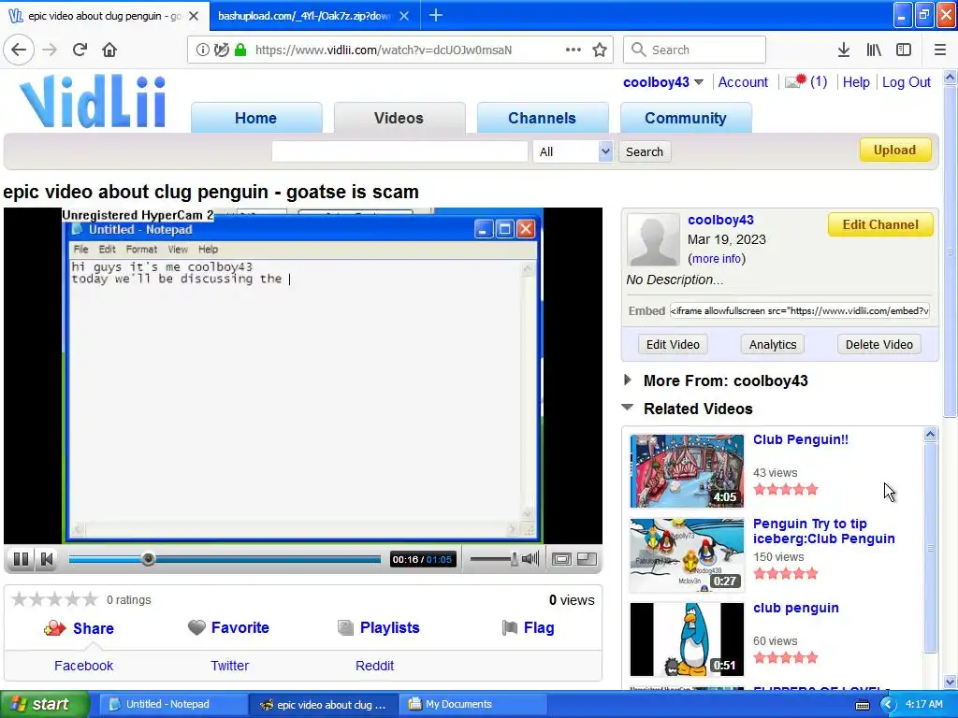Switch to the Channels tab

542,118
